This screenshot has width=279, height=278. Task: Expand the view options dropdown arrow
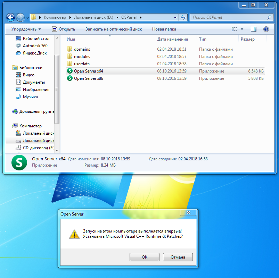click(x=242, y=29)
